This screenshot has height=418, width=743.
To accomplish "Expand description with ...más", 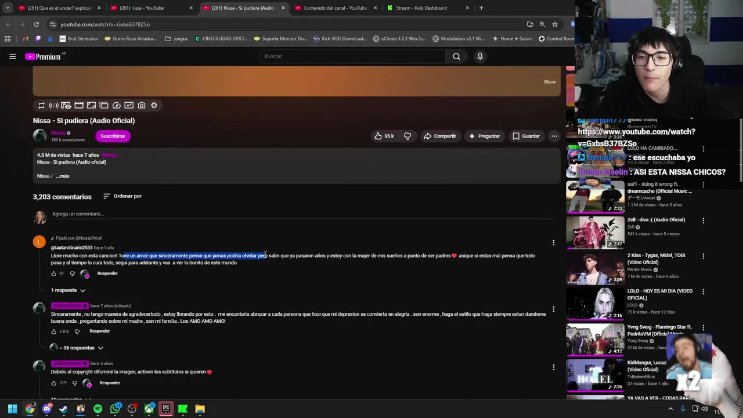I will [63, 176].
